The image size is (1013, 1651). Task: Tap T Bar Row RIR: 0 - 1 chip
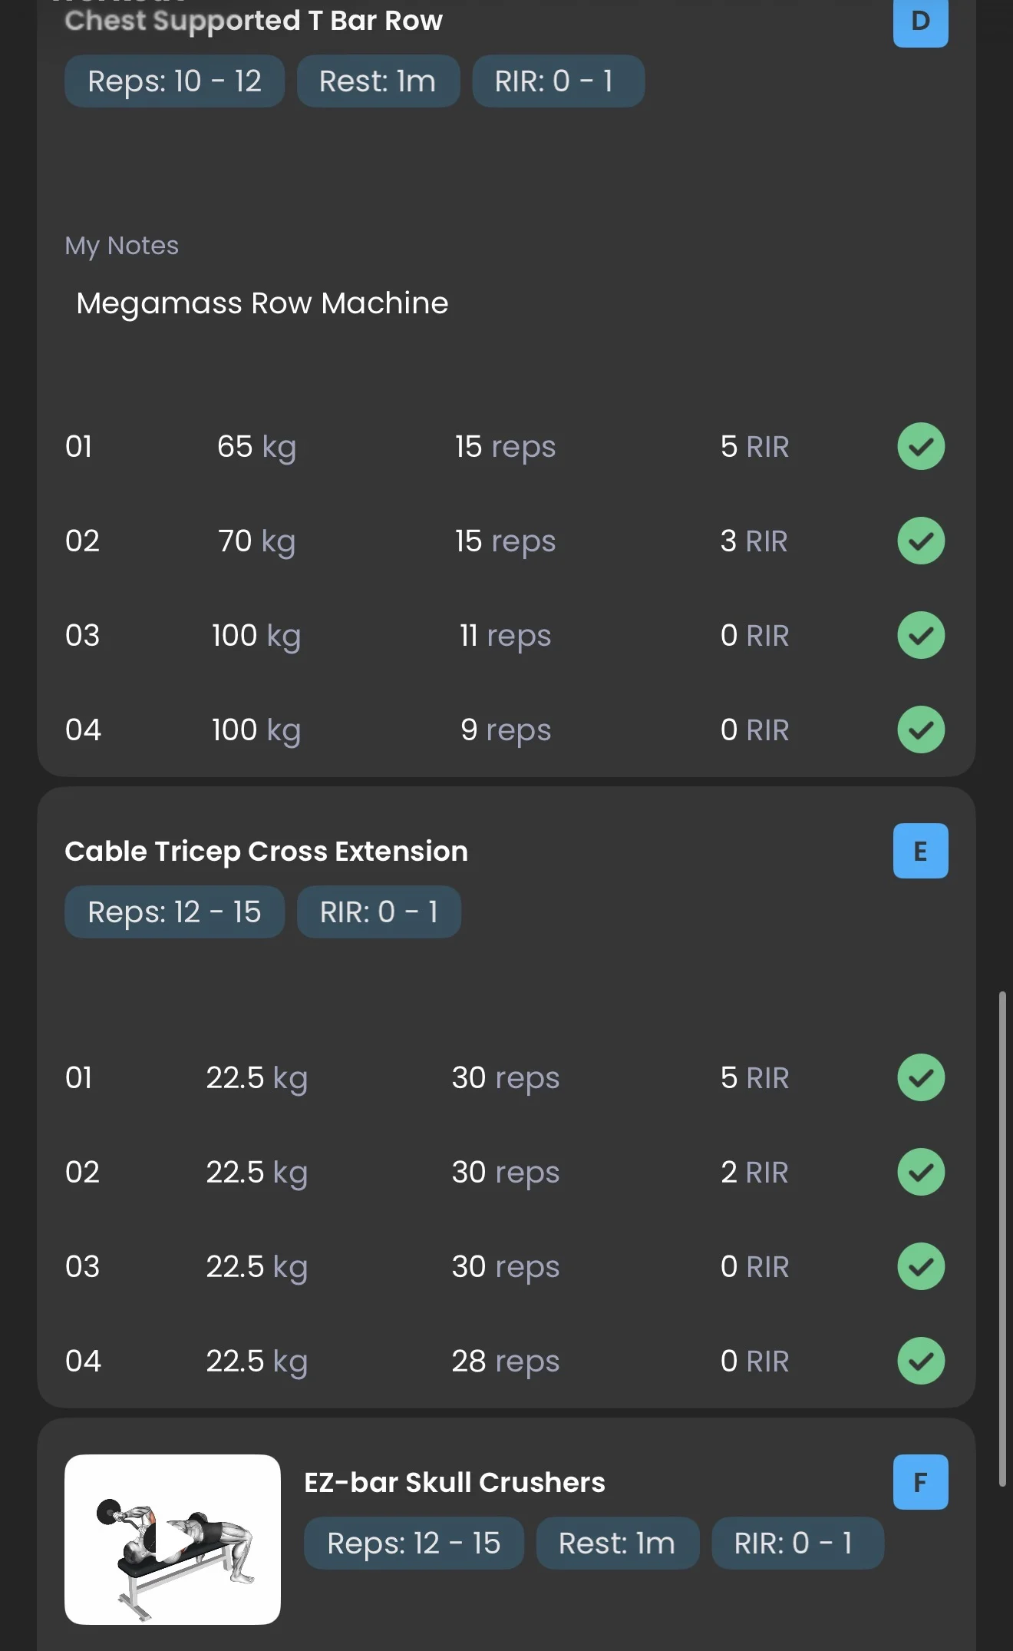click(x=558, y=81)
